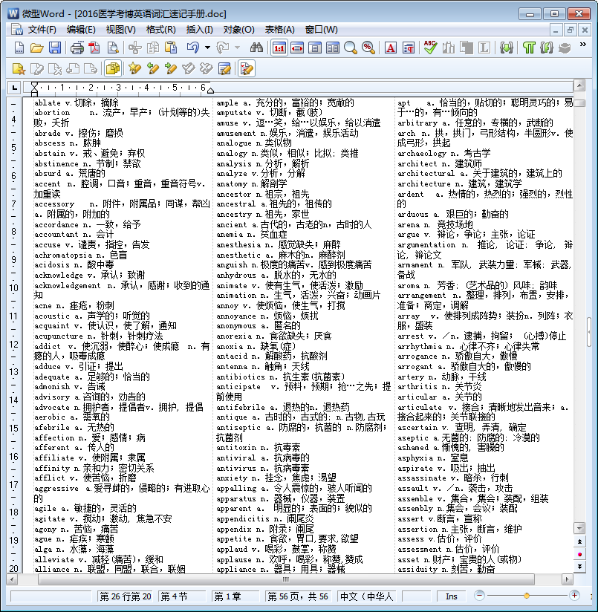Open the review changes list icon
598x612 pixels.
[224, 68]
